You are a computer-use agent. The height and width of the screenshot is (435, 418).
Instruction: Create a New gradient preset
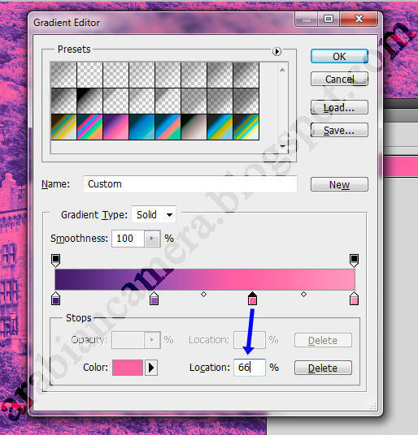(339, 184)
